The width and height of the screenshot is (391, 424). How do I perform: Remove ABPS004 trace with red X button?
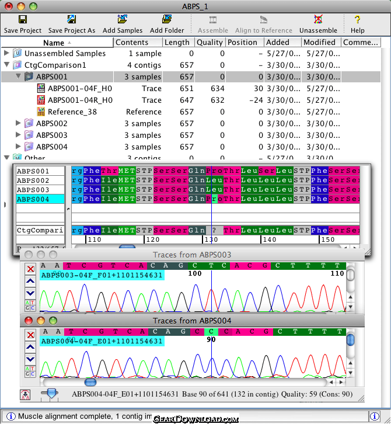point(30,335)
